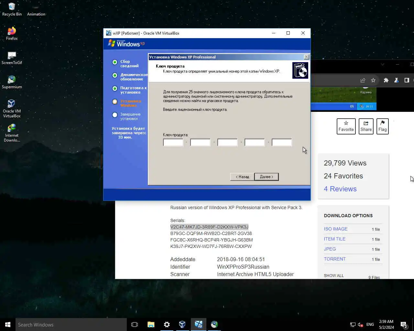
Task: Click the VirtualBox window title icon
Action: click(109, 33)
